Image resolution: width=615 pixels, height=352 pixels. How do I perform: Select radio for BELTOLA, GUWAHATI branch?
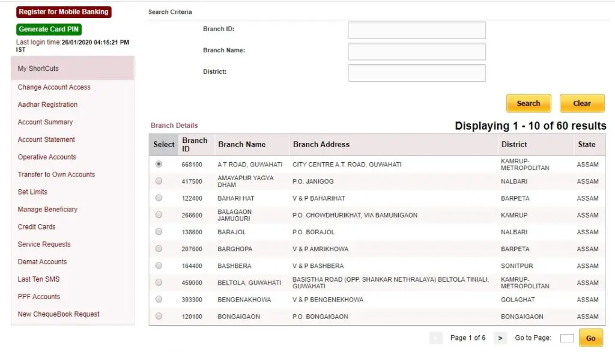pyautogui.click(x=159, y=282)
